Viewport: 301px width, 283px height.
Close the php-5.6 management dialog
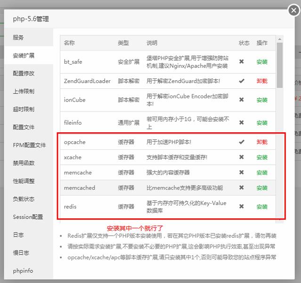click(294, 10)
